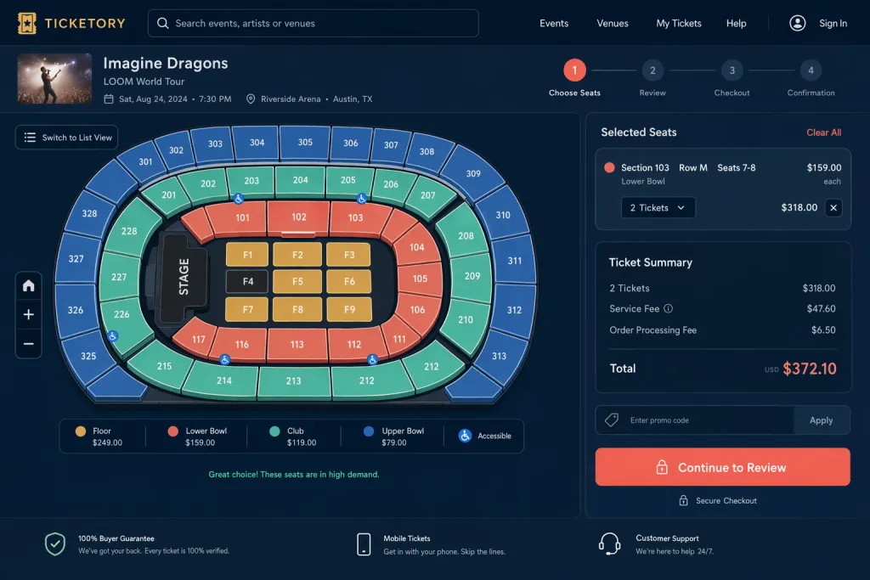Image resolution: width=870 pixels, height=580 pixels.
Task: Click the home reset map view icon
Action: point(28,285)
